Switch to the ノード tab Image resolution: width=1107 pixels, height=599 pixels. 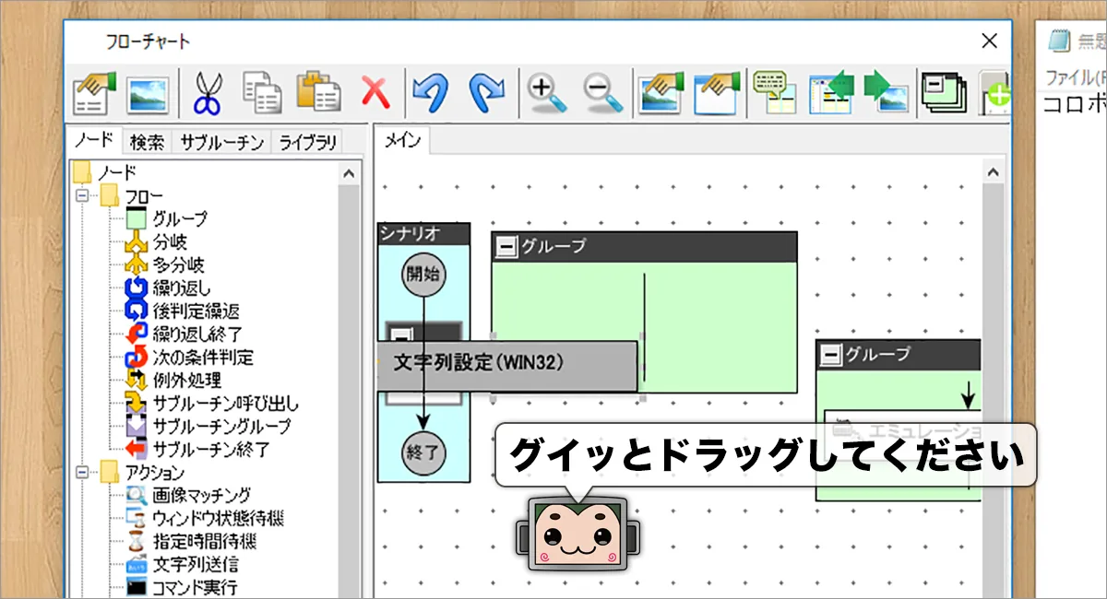coord(94,141)
